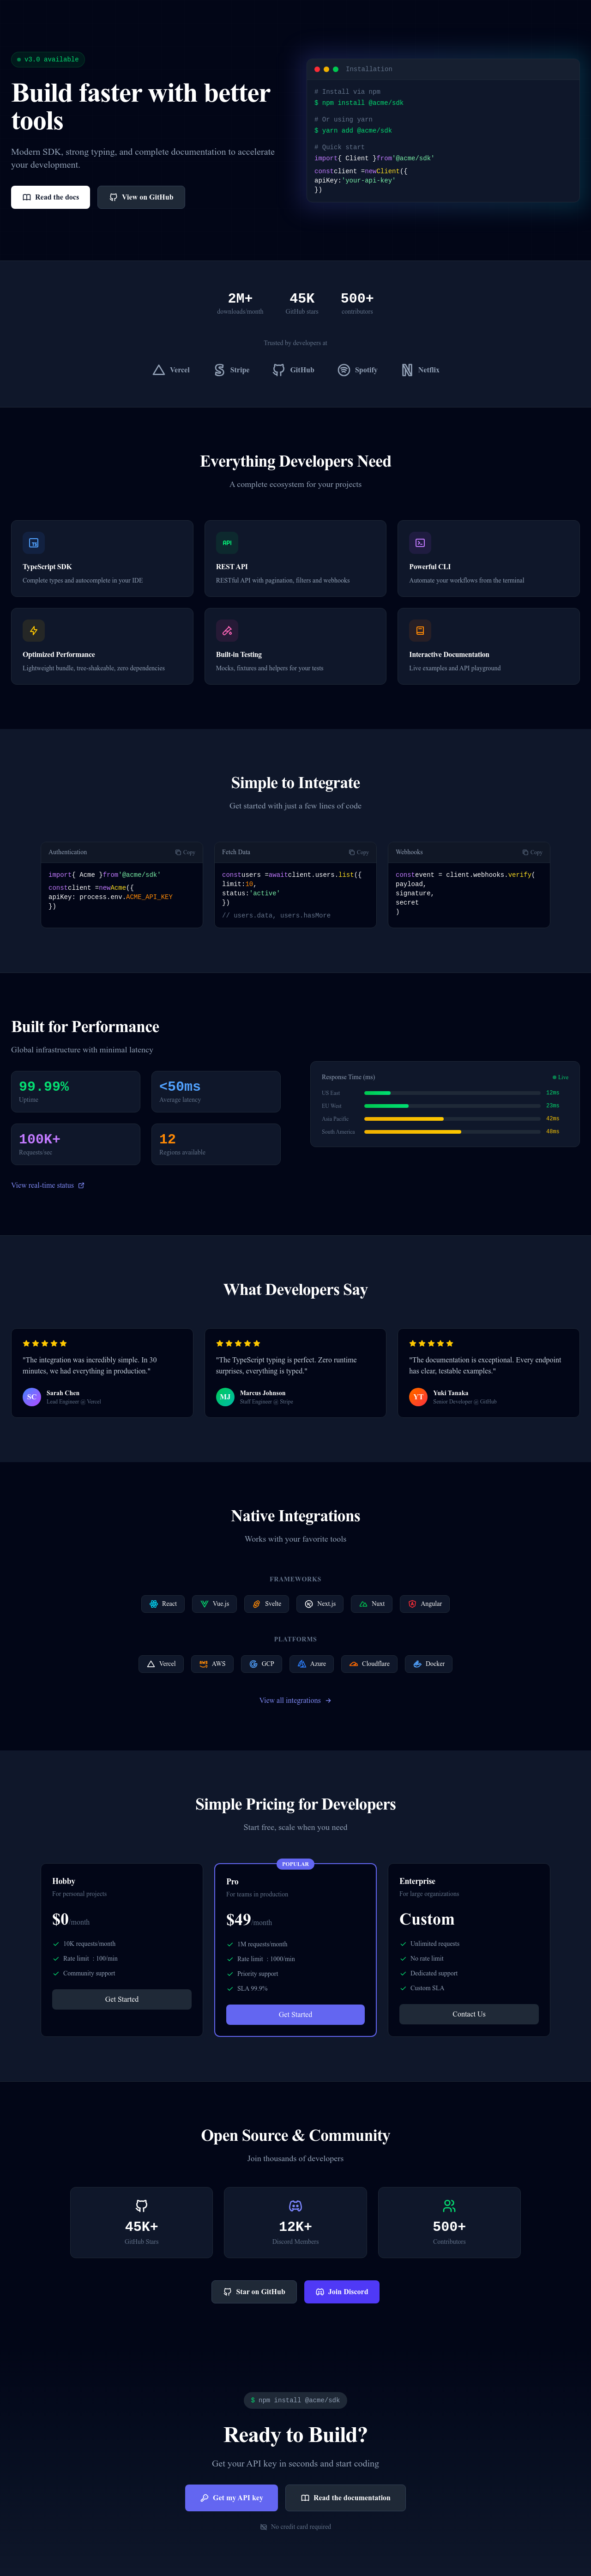Click Get Started on Hobby plan
This screenshot has width=591, height=2576.
[x=122, y=1999]
